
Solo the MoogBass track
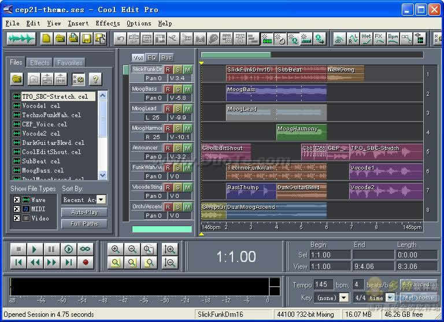click(178, 89)
